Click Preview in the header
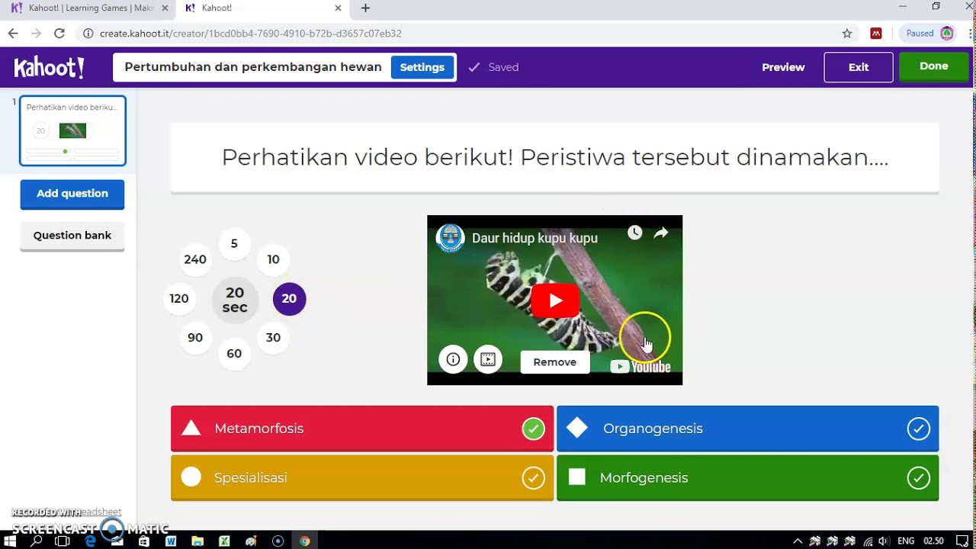The image size is (976, 549). [783, 67]
